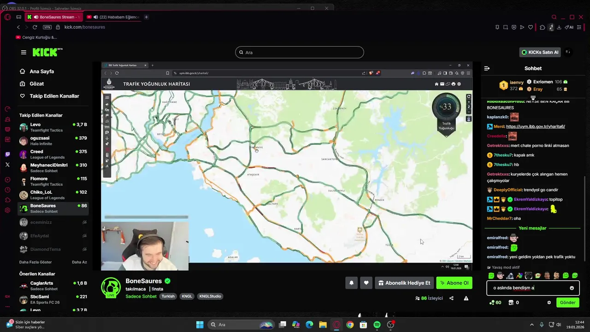Viewport: 590px width, 332px height.
Task: Click the Abonelik Hediye Et button
Action: (x=404, y=283)
